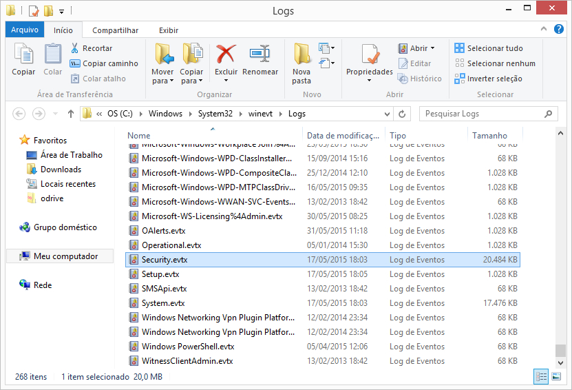Select System.evtx file
The image size is (572, 390).
322,303
